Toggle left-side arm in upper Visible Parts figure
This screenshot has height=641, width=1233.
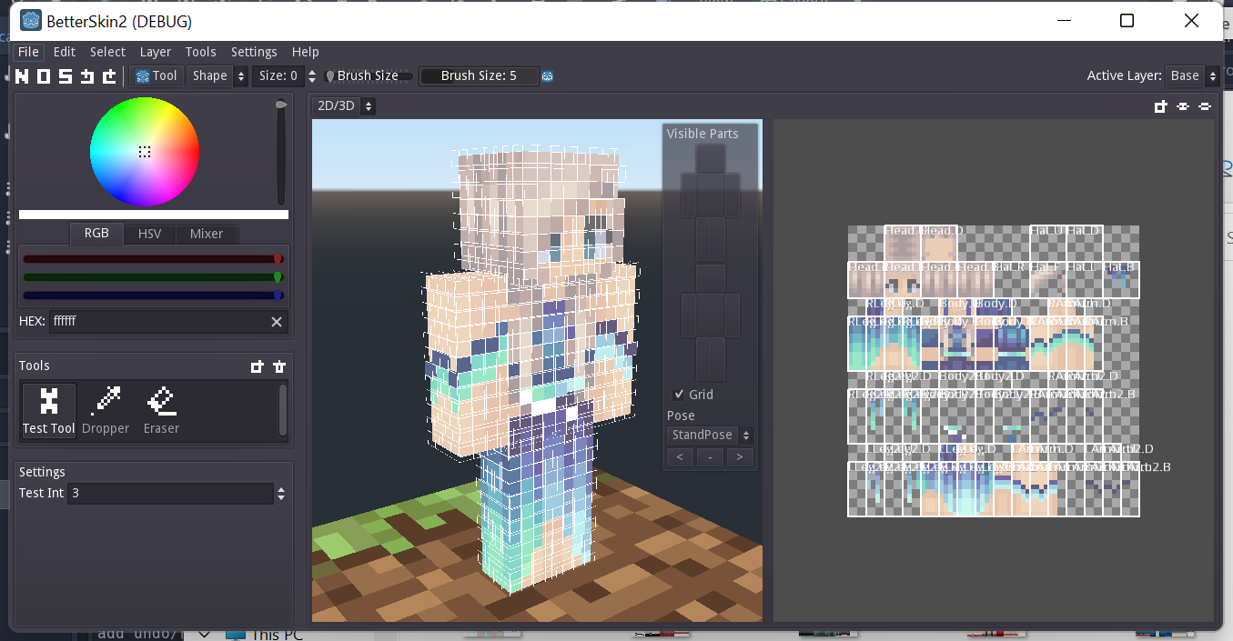point(688,195)
